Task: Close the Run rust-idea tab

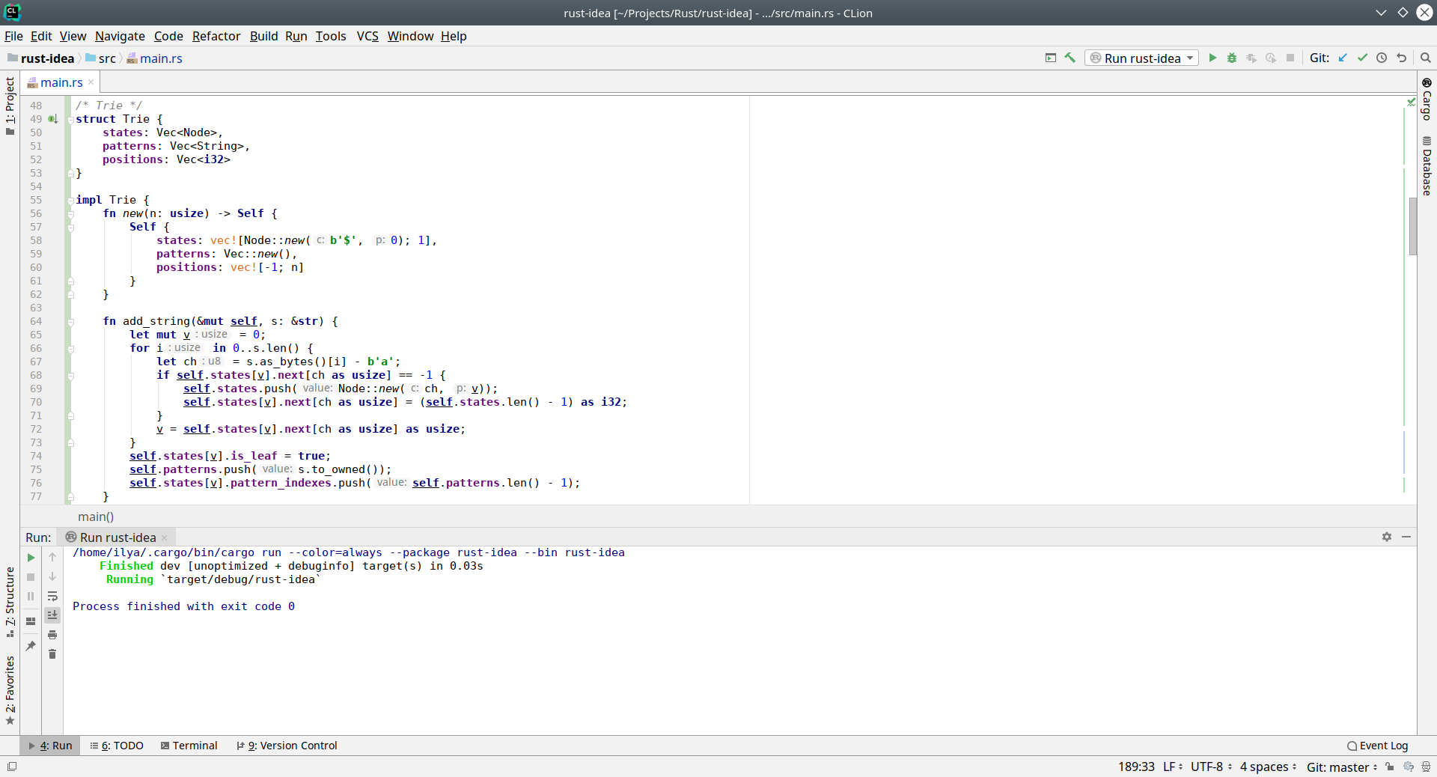Action: pyautogui.click(x=165, y=537)
